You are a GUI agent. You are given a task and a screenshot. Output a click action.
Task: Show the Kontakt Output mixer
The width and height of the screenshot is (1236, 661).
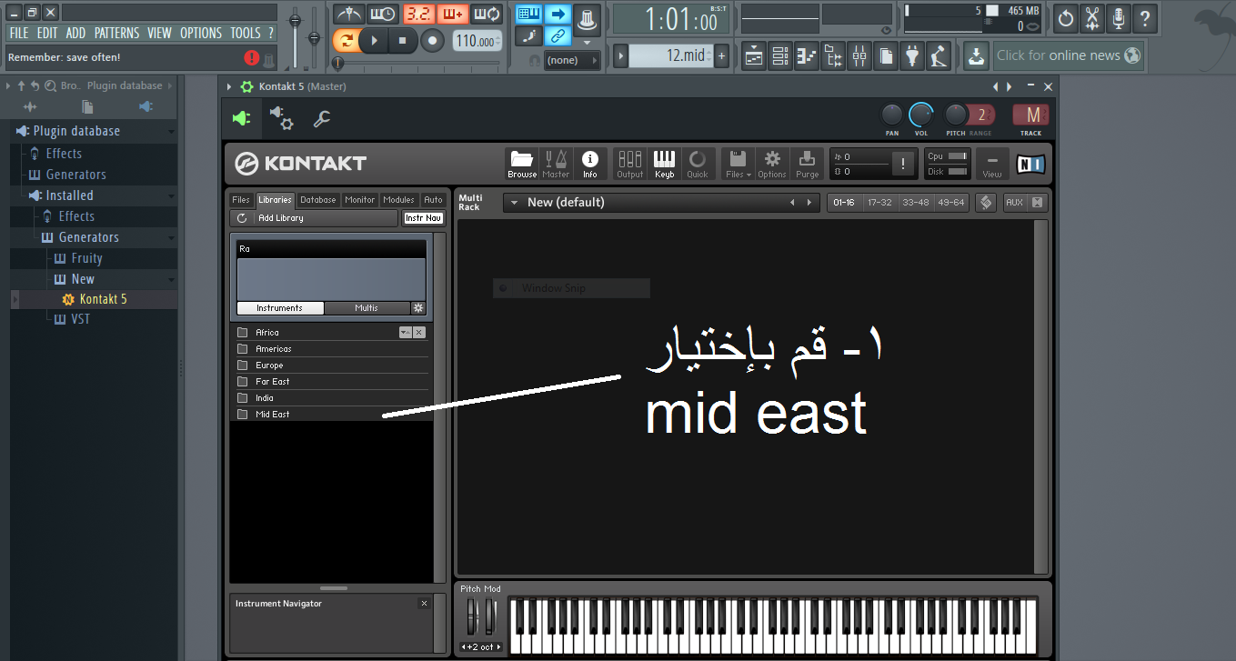(x=629, y=164)
